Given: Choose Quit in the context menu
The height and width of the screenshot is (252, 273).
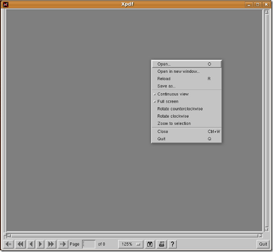Looking at the screenshot, I should pyautogui.click(x=187, y=139).
